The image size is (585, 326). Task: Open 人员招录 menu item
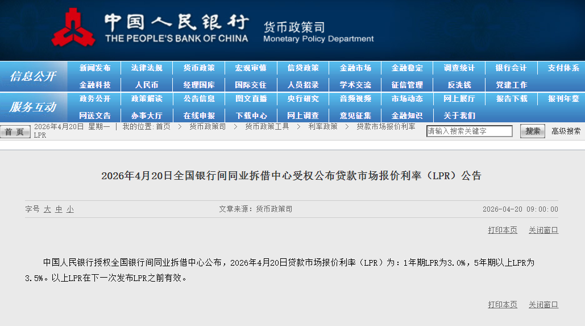click(303, 85)
